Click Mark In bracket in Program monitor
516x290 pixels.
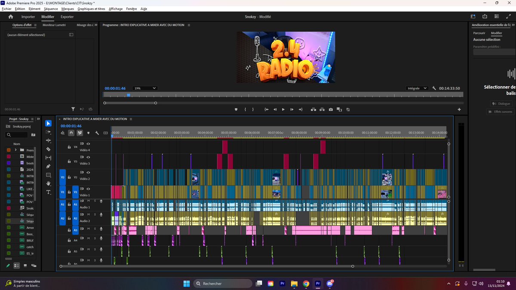coord(245,110)
